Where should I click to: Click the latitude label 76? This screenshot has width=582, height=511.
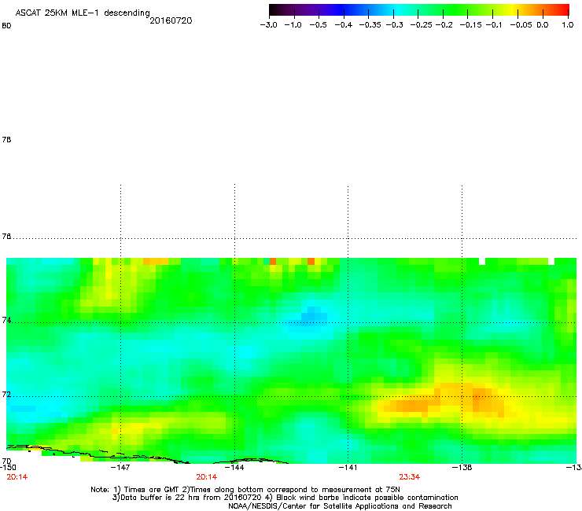click(6, 237)
